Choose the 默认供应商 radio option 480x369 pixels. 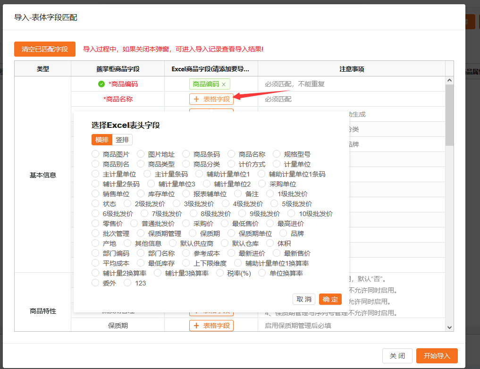(173, 243)
